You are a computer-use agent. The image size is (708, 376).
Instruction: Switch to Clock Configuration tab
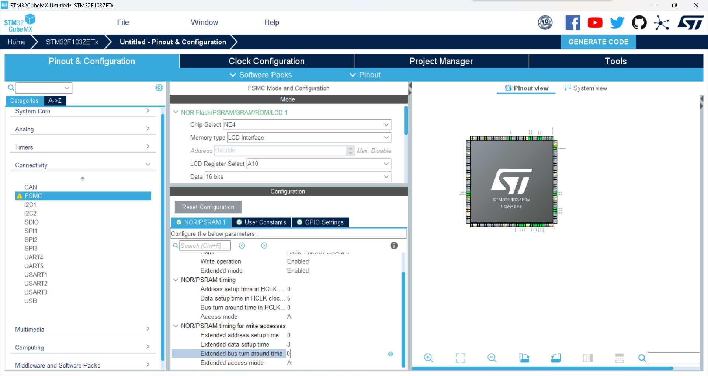(x=267, y=61)
